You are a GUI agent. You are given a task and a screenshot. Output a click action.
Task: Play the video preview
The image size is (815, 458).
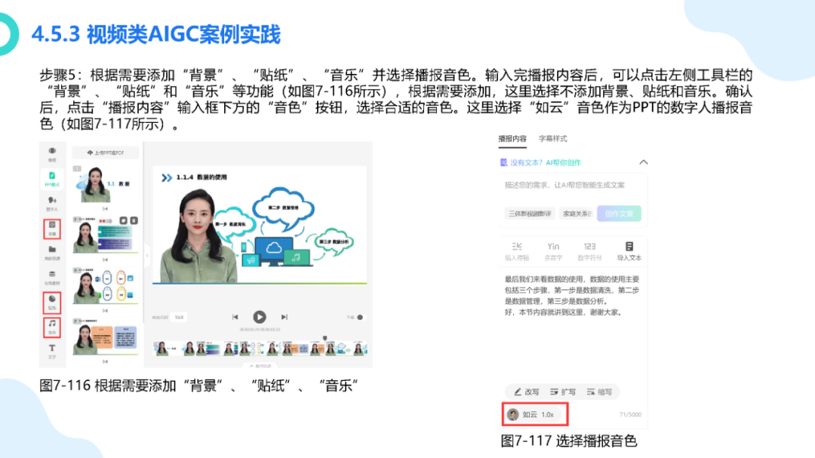pyautogui.click(x=260, y=317)
